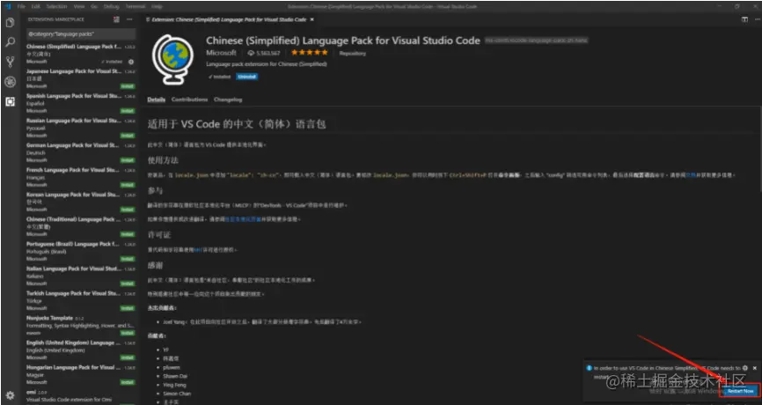The height and width of the screenshot is (405, 762).
Task: Install the Japanese Language Pack
Action: click(x=128, y=86)
